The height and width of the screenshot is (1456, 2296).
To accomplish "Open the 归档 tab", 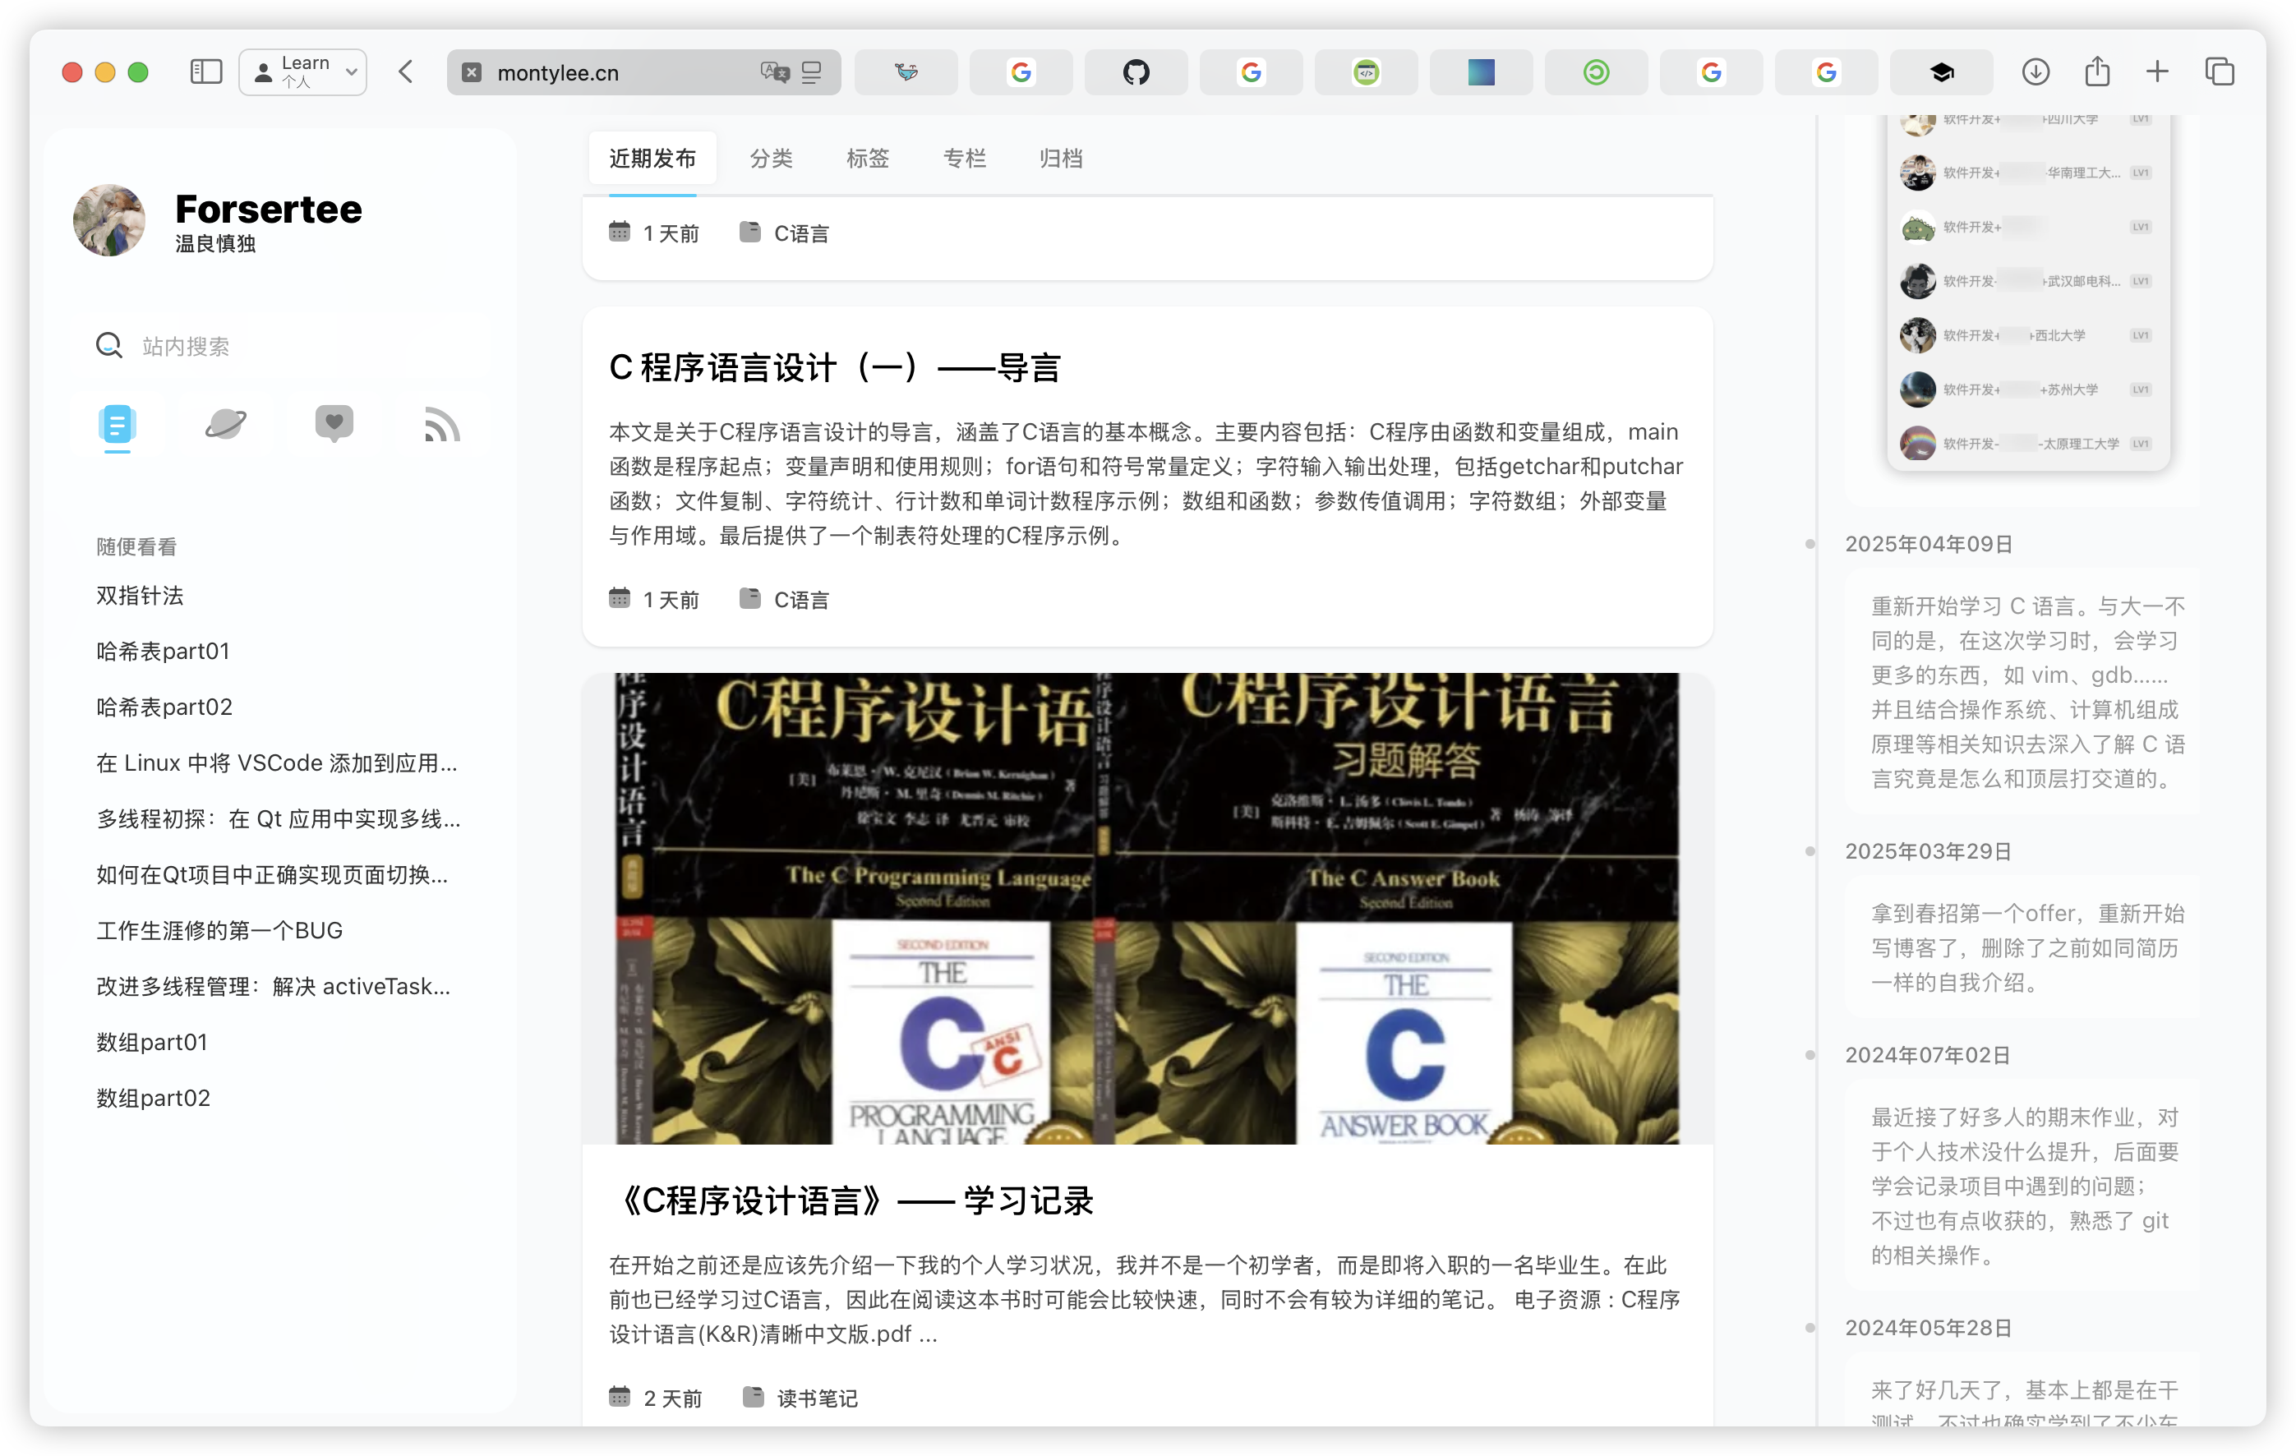I will click(x=1061, y=159).
